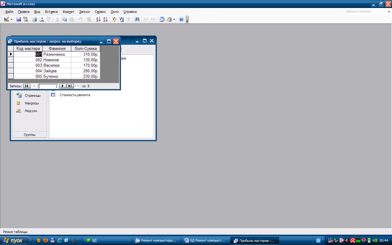This screenshot has width=392, height=245.
Task: Open the toolbar options arrow
Action: tap(187, 20)
